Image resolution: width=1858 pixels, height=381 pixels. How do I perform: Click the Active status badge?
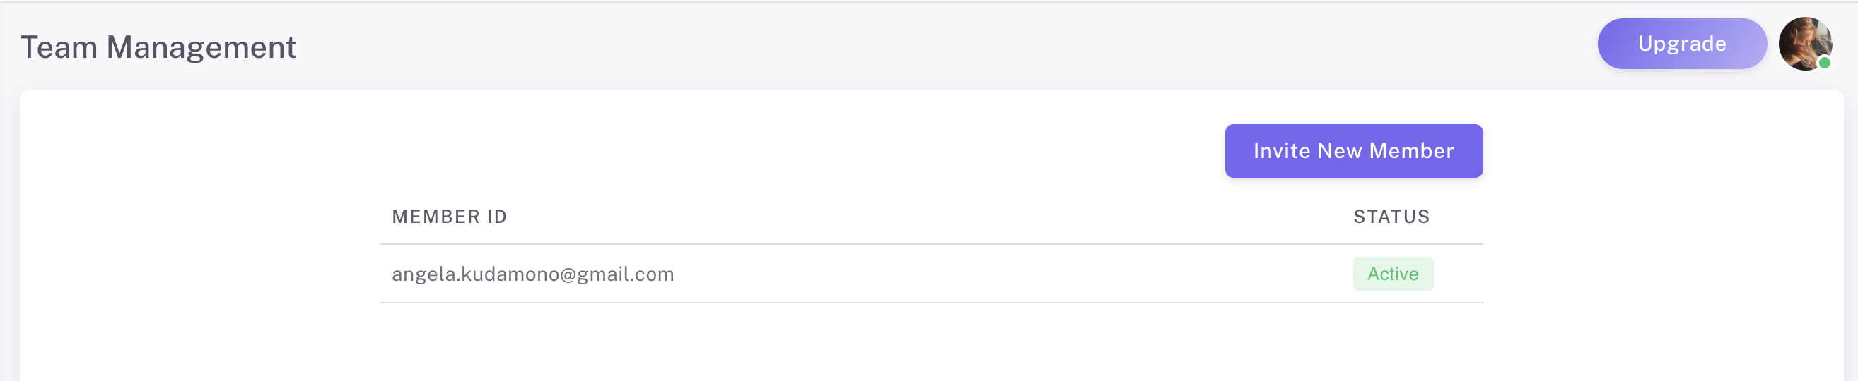[x=1392, y=274]
